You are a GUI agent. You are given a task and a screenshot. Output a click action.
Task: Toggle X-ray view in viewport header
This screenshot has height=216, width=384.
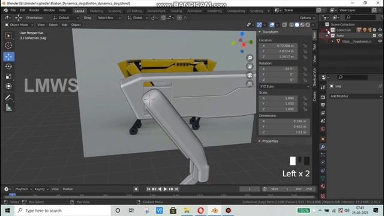(284, 25)
